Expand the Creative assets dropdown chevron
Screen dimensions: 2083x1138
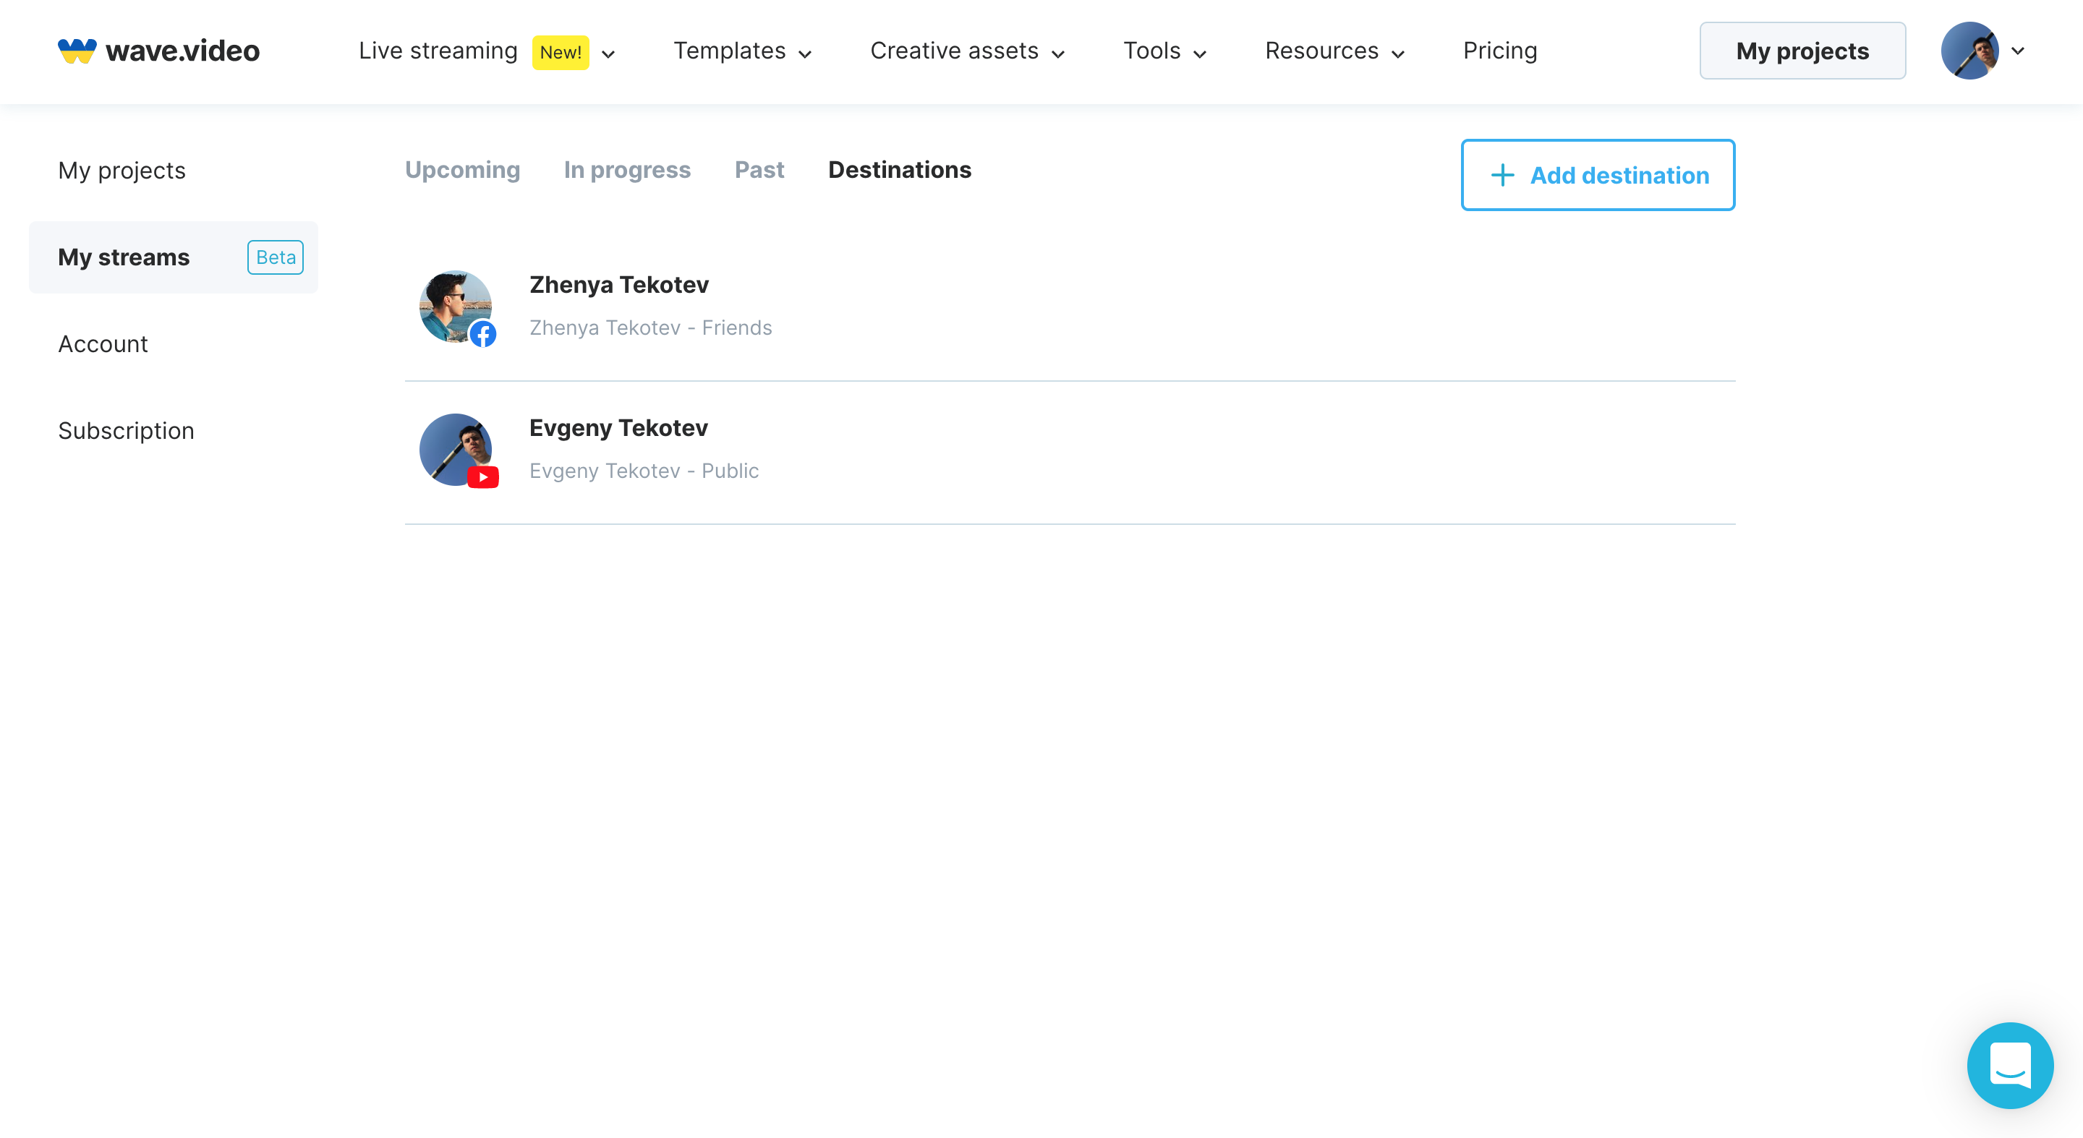point(1057,54)
